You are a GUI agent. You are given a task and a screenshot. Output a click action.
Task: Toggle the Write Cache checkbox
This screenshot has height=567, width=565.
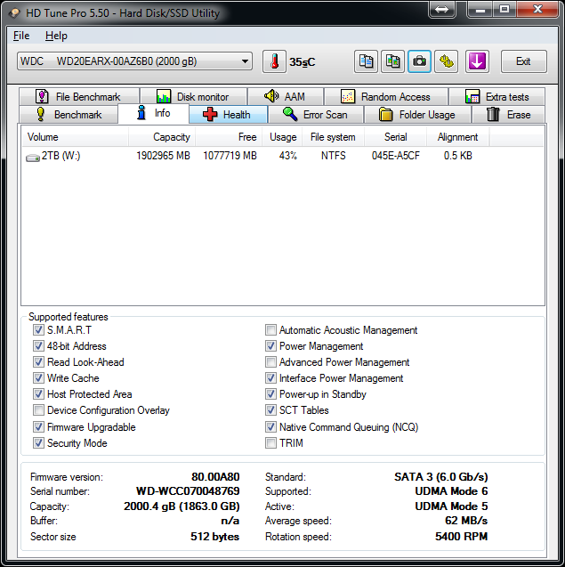(x=38, y=378)
